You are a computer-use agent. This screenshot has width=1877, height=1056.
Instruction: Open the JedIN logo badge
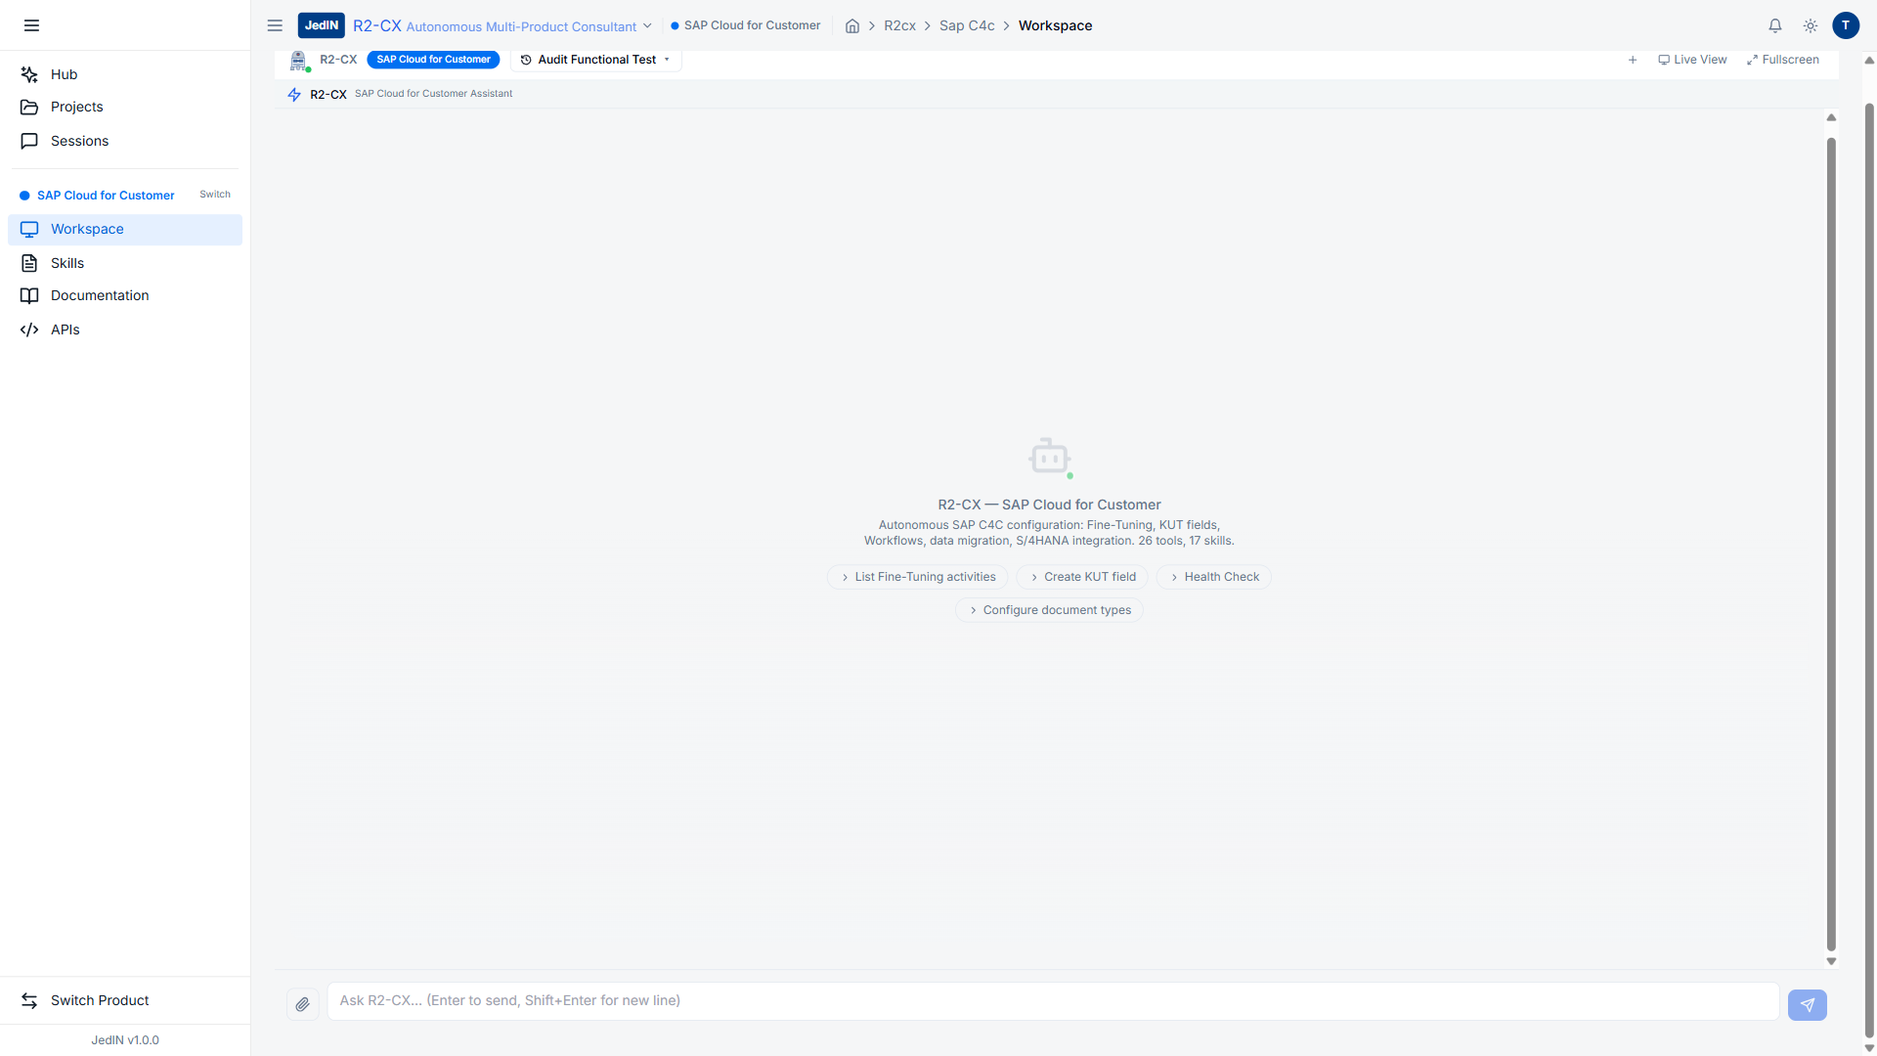(321, 25)
